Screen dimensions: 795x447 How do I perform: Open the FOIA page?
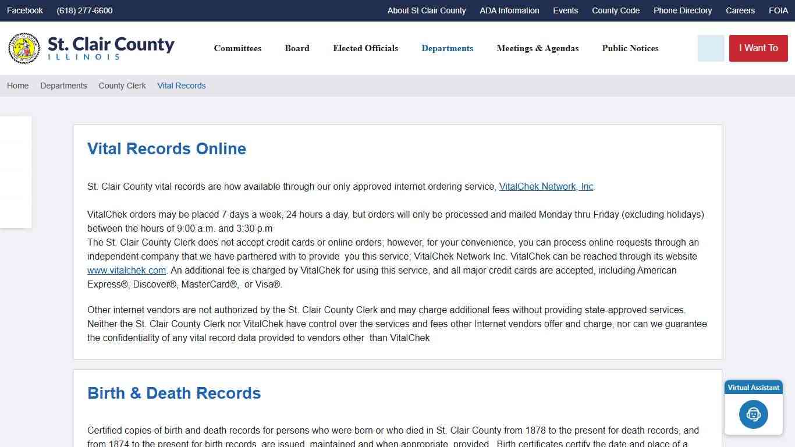point(778,10)
